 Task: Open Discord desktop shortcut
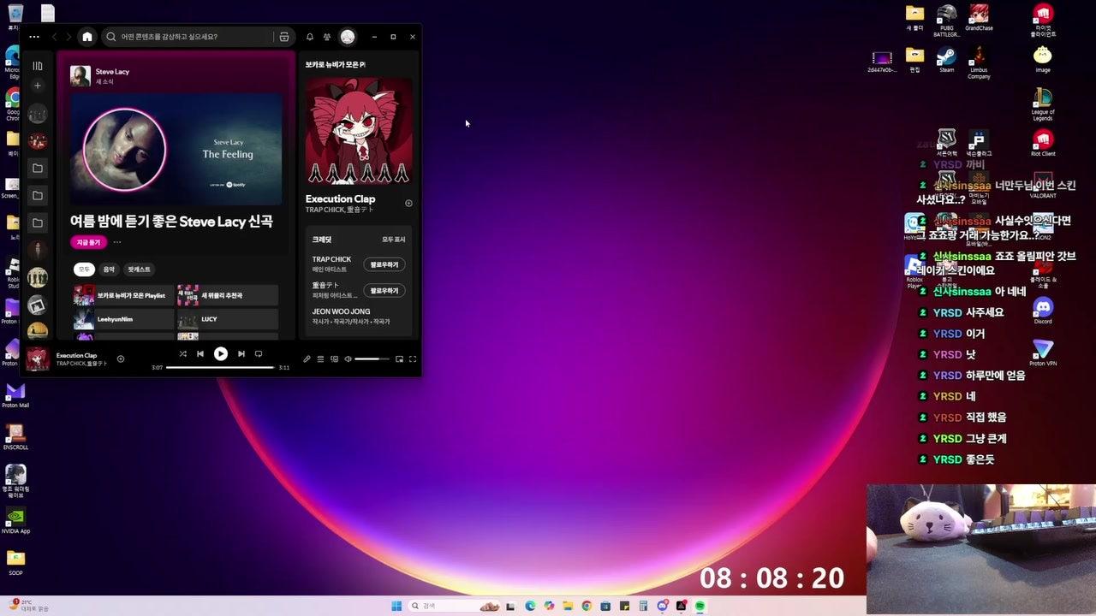coord(1043,310)
